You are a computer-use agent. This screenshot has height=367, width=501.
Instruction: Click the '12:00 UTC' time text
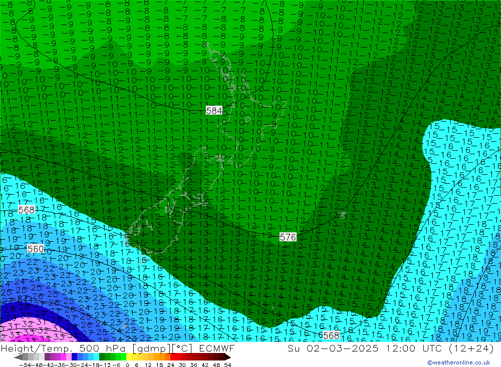(x=414, y=348)
